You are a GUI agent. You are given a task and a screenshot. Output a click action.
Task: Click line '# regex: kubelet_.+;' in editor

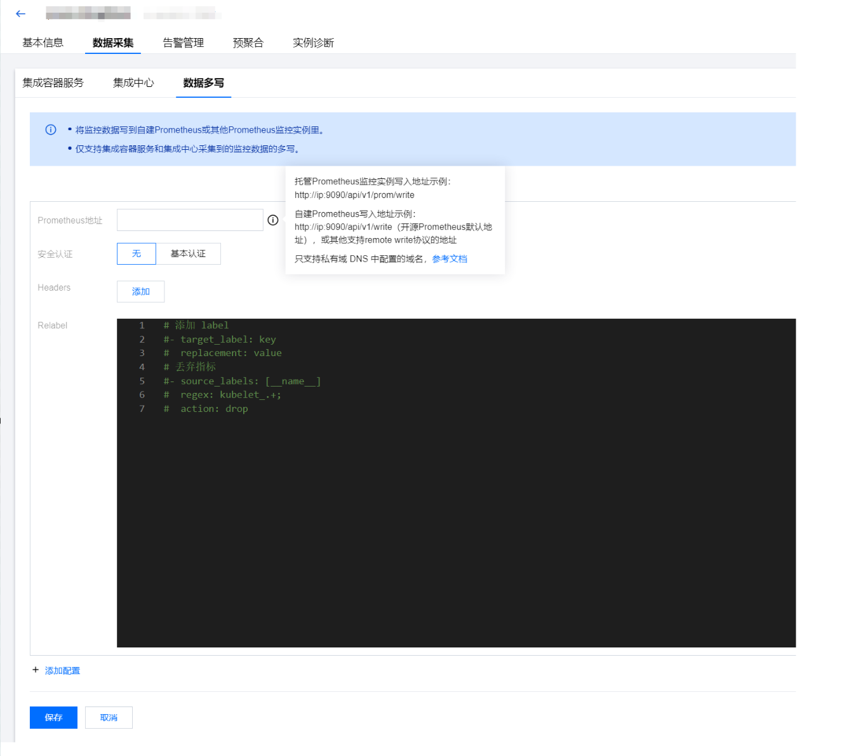pos(222,395)
